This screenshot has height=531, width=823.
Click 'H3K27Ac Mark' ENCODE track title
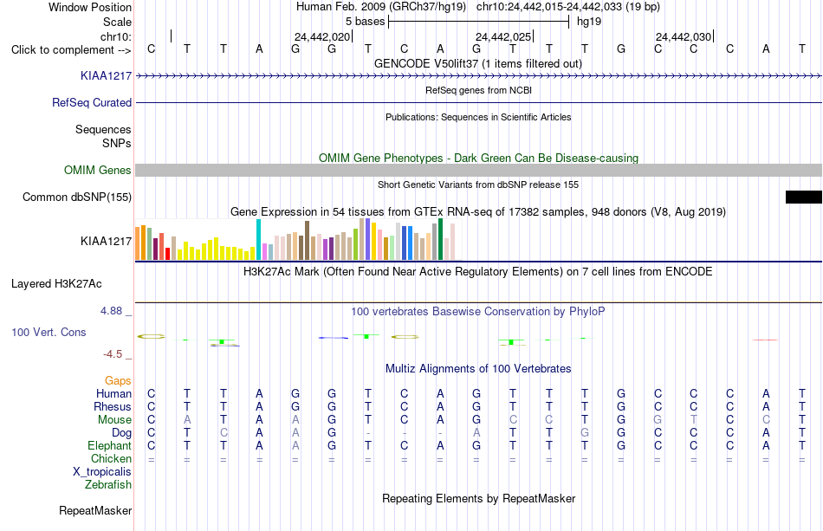[x=478, y=272]
